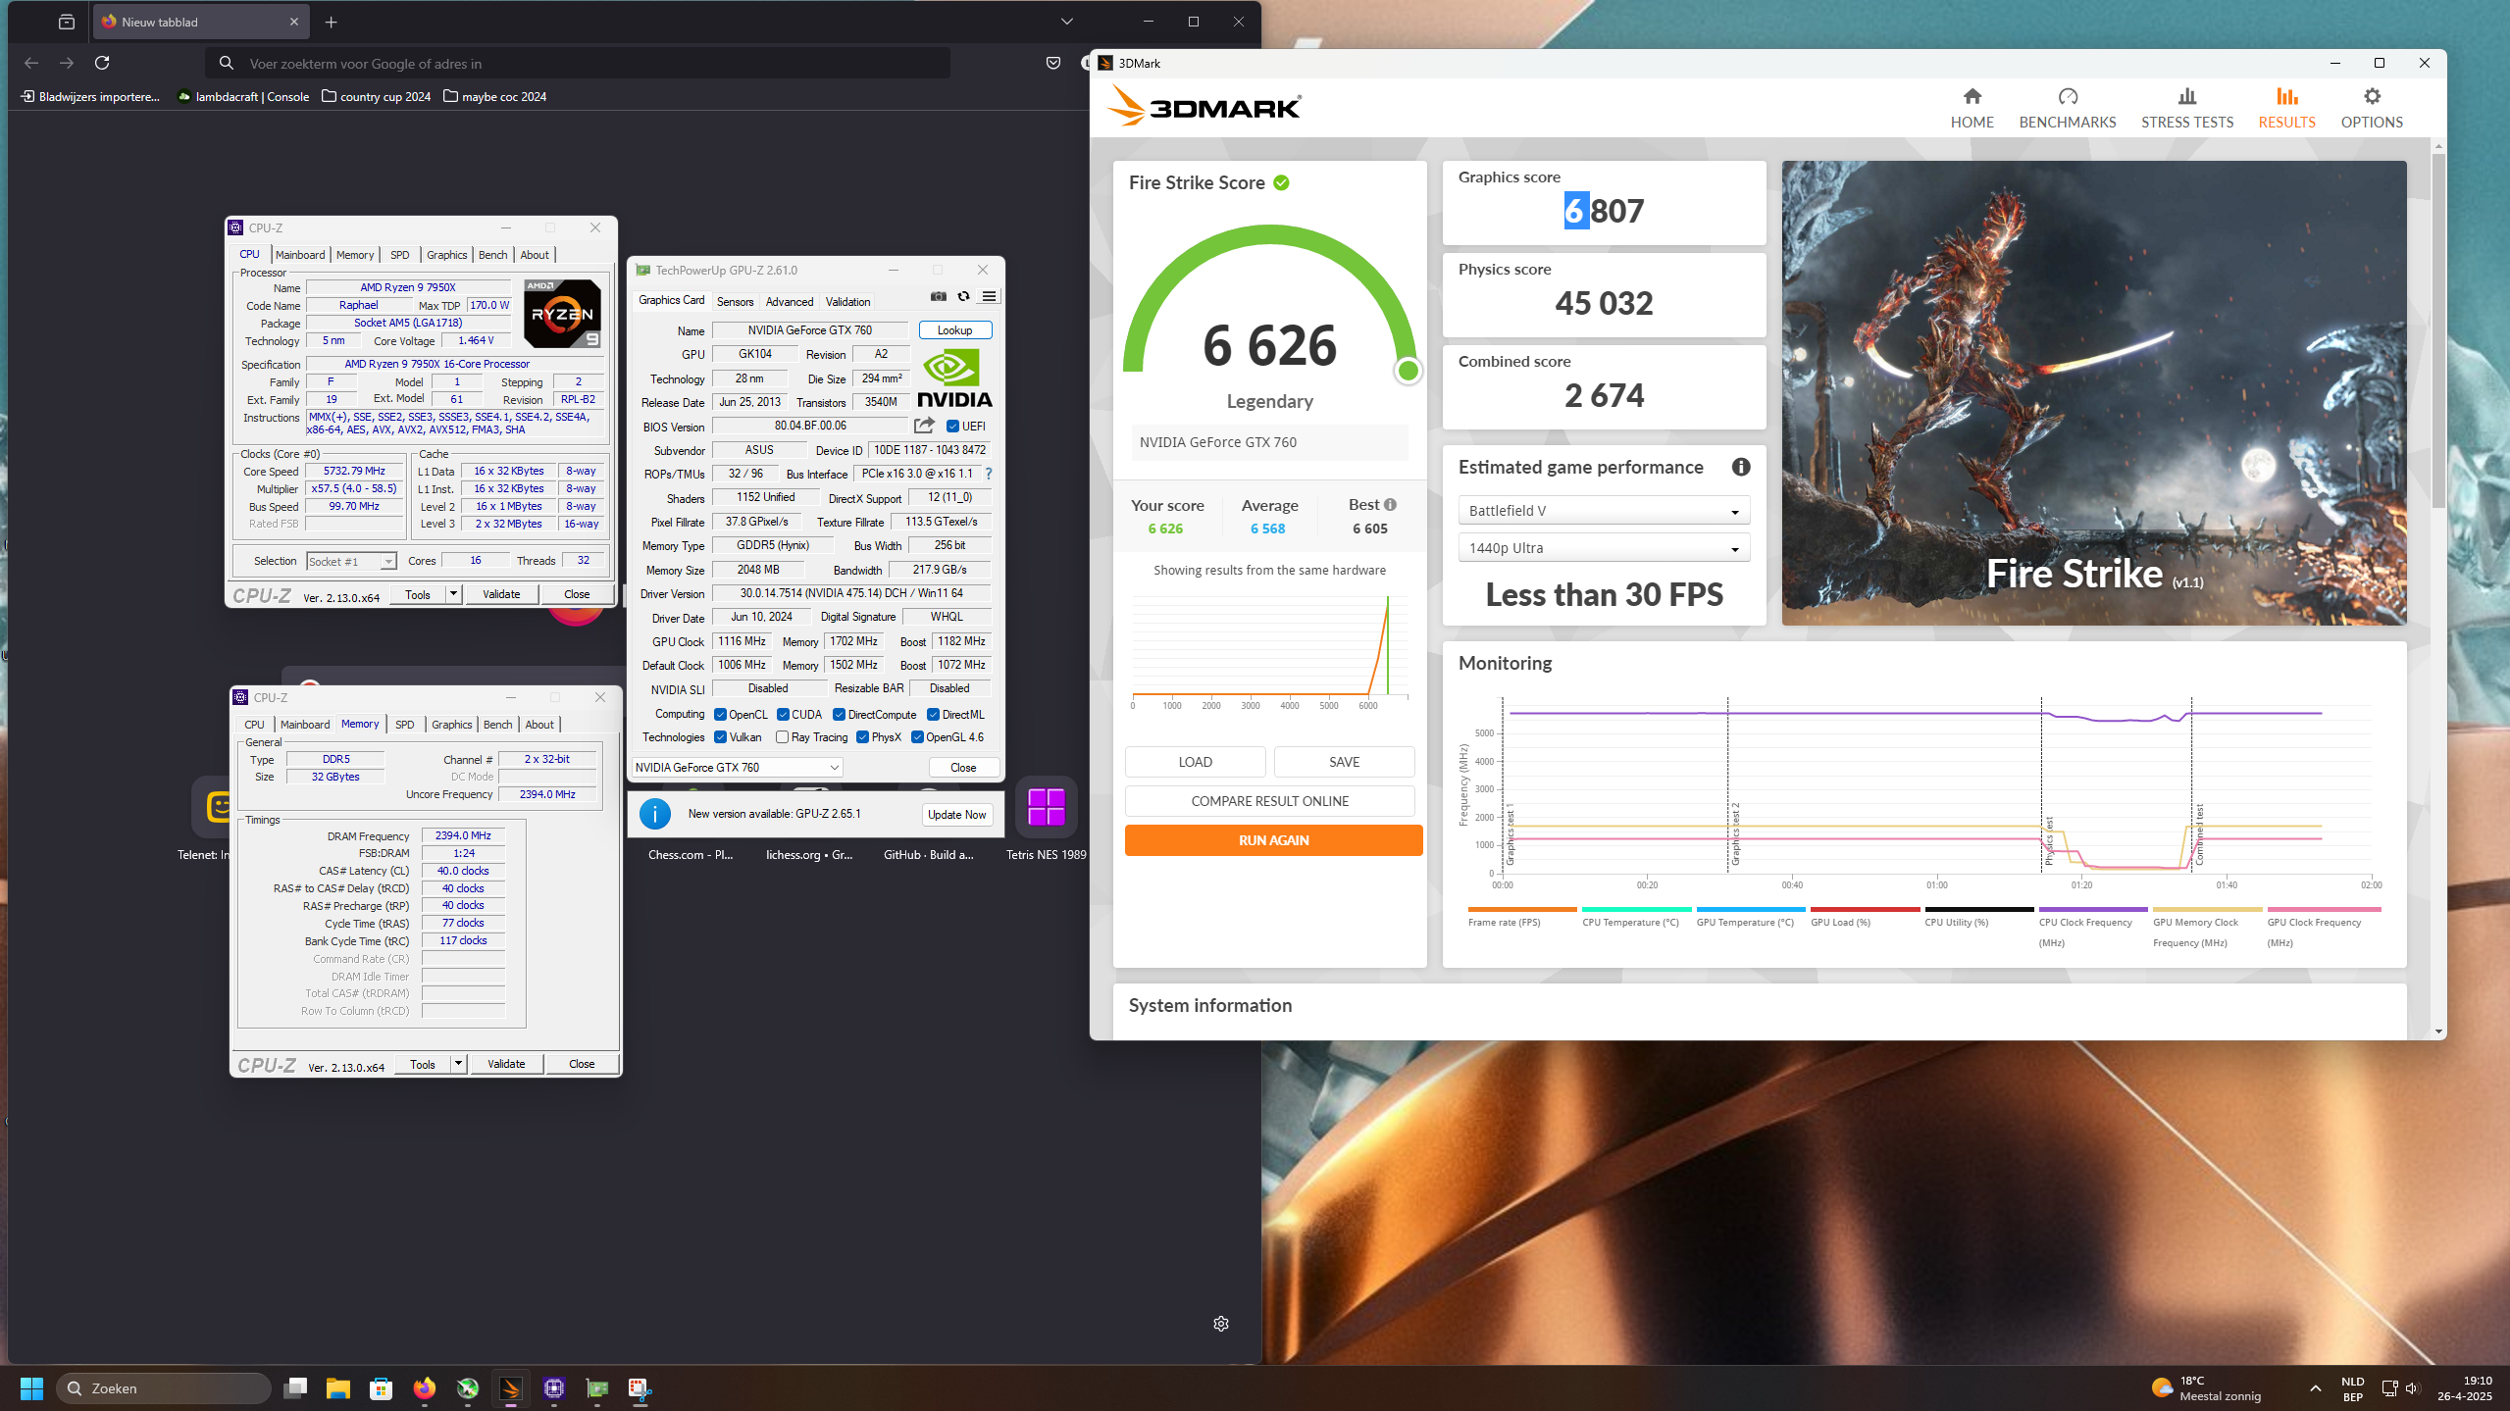Click 3DMark icon in Windows taskbar
The image size is (2510, 1411).
click(x=510, y=1388)
